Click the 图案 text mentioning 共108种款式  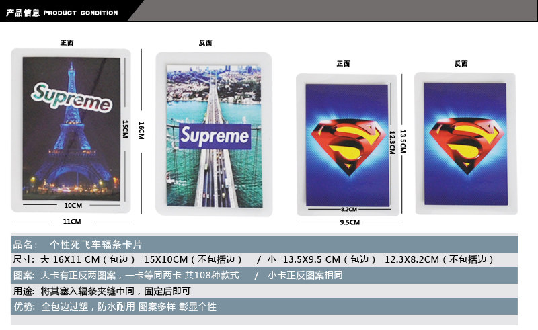point(140,275)
